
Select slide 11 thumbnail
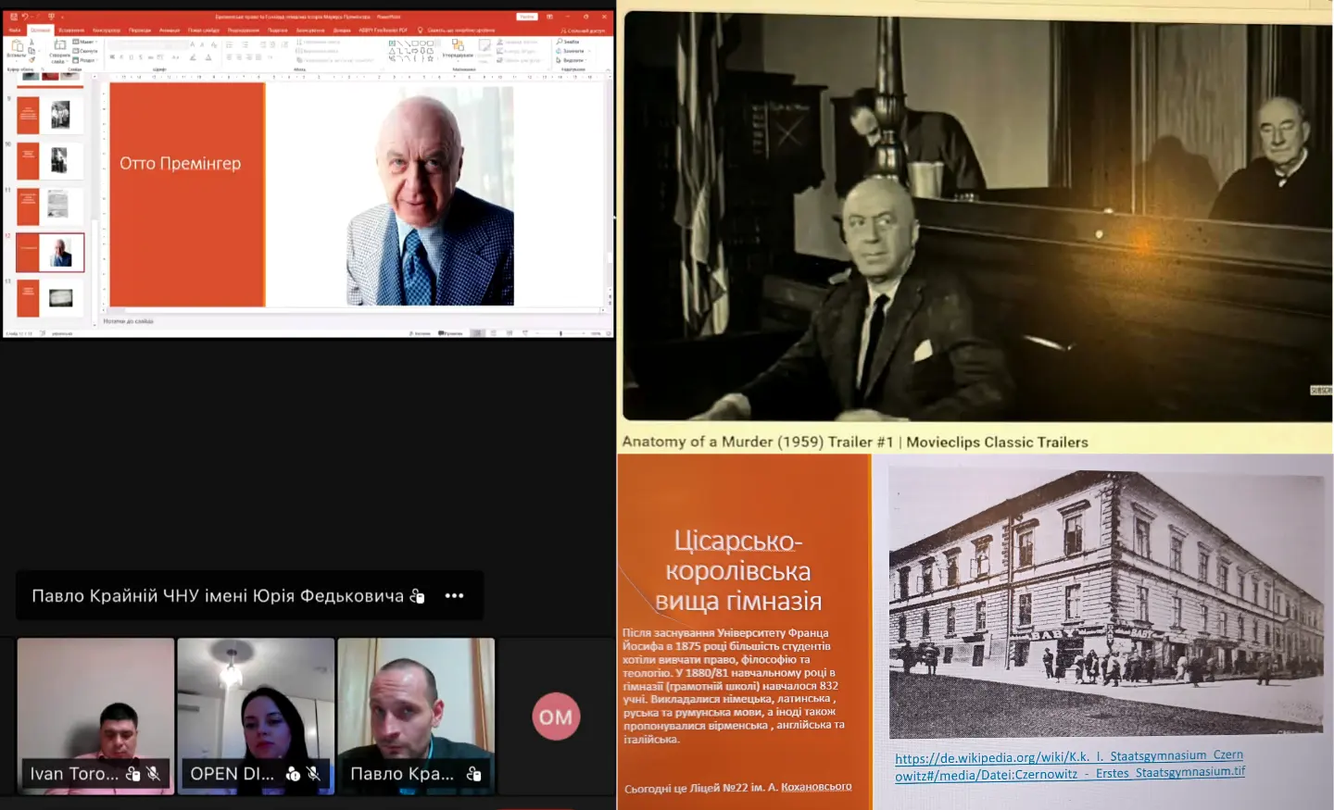[49, 206]
